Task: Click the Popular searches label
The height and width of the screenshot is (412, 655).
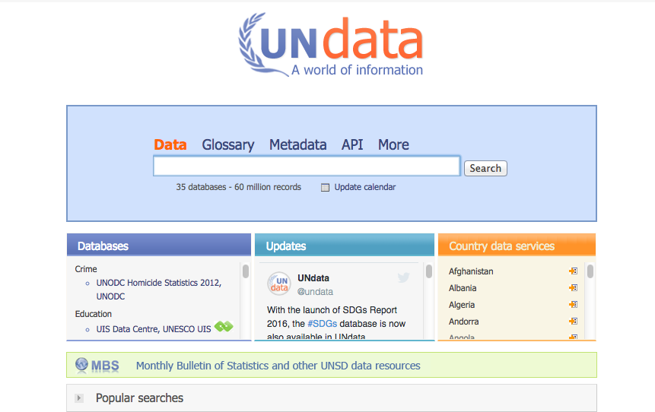Action: (139, 398)
